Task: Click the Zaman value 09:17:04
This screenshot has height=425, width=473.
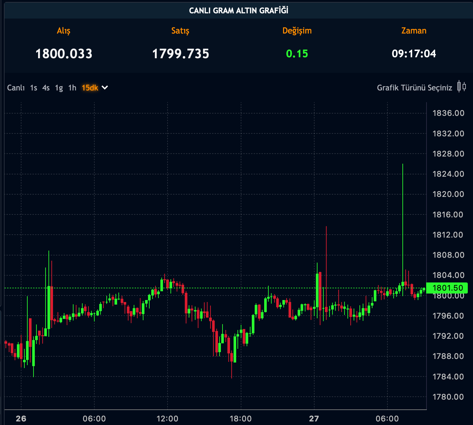Action: point(414,54)
